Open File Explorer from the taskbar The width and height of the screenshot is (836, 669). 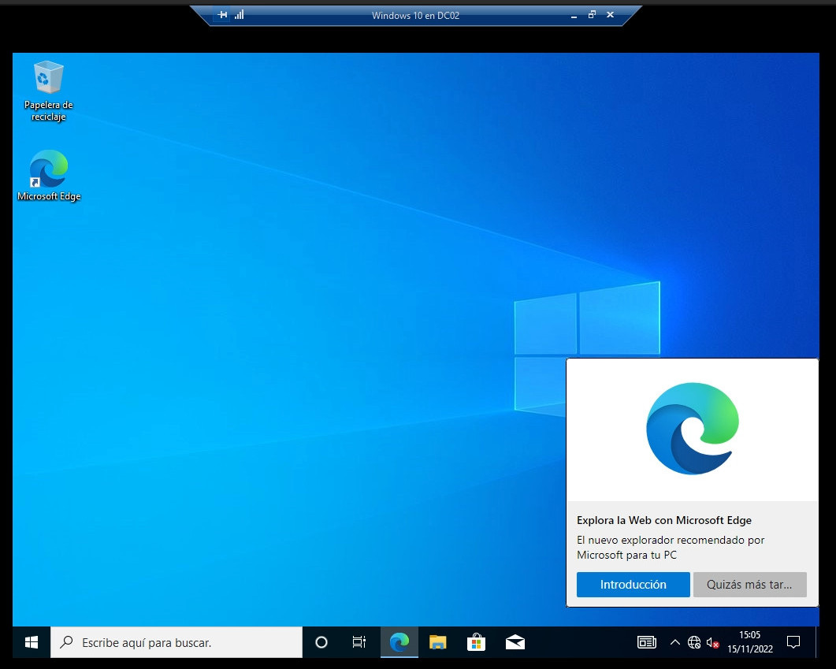coord(438,642)
